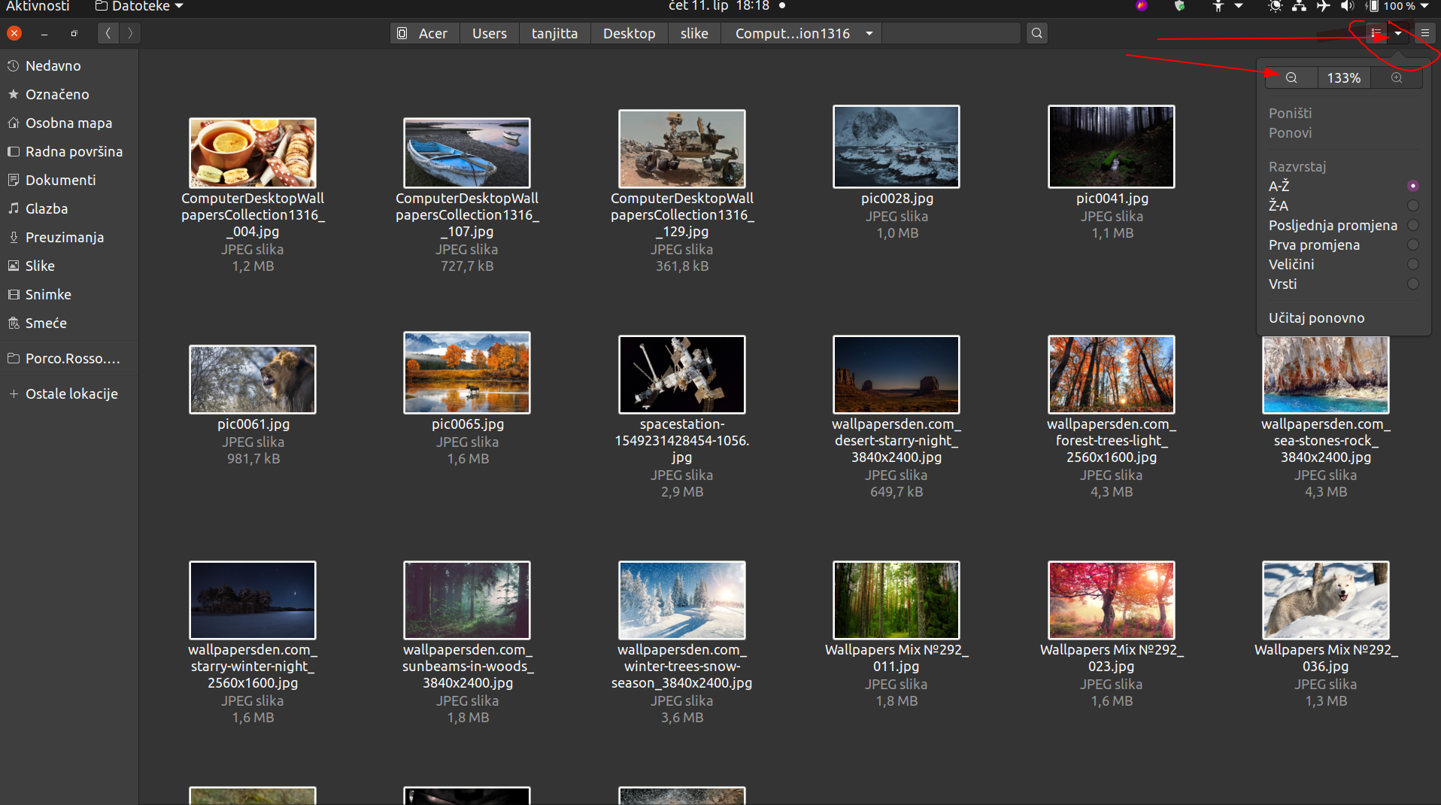Image resolution: width=1441 pixels, height=805 pixels.
Task: Click the purple flame tray icon
Action: coord(1142,6)
